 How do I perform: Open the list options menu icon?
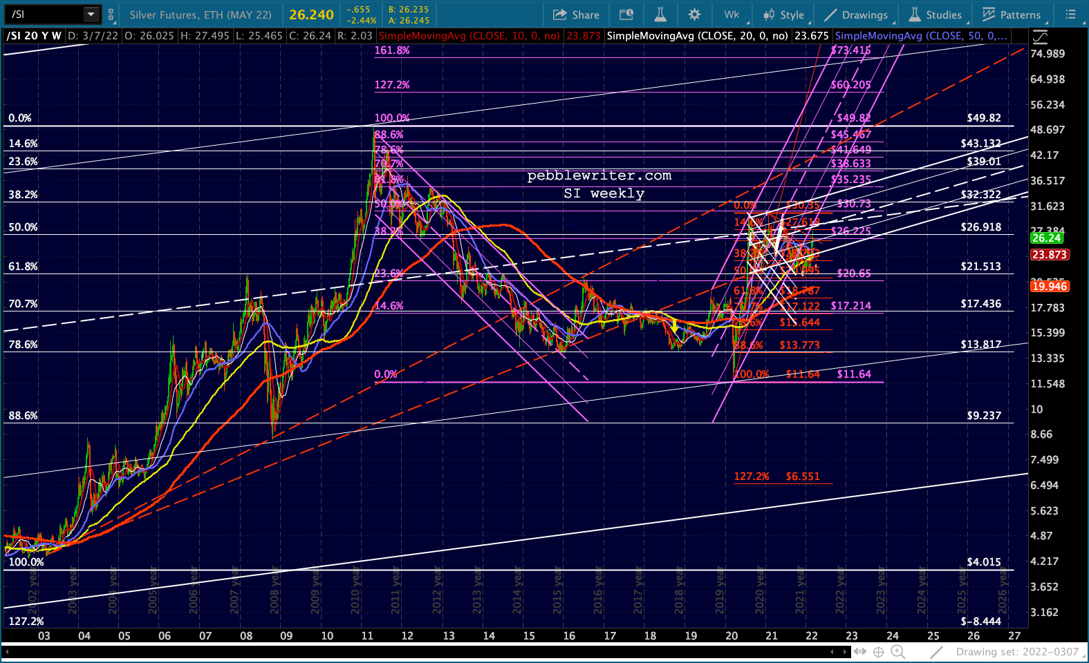(x=1070, y=15)
